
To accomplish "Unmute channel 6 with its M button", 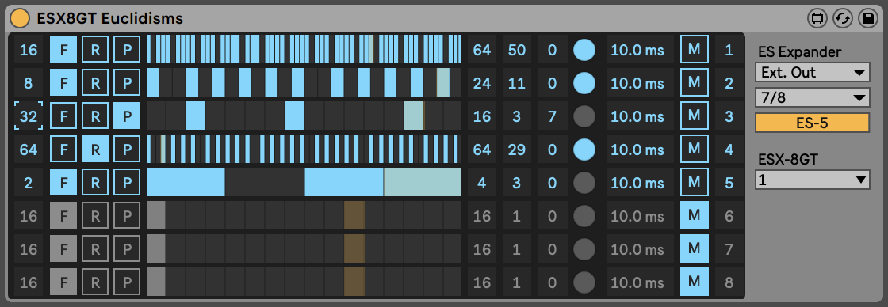I will [x=695, y=215].
